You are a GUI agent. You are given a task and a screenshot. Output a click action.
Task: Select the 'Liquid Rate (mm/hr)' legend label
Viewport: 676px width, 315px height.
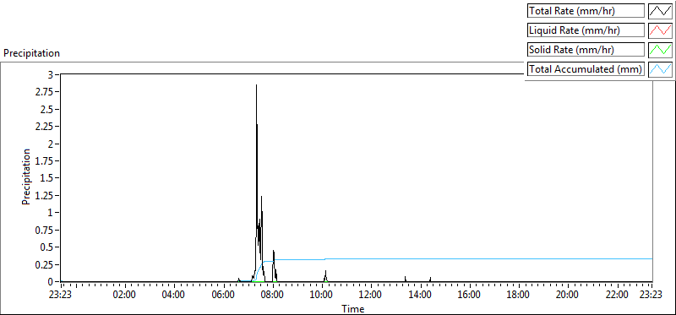pos(586,30)
